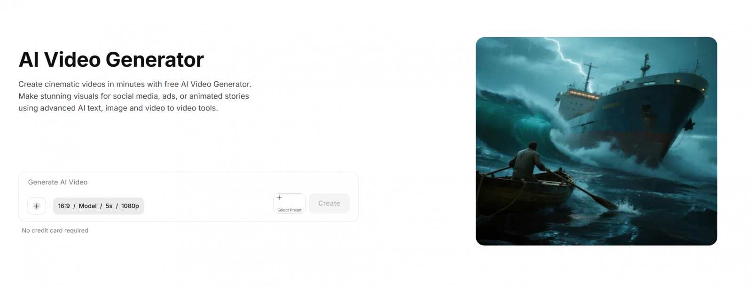Change the 1080p resolution setting

click(x=130, y=206)
